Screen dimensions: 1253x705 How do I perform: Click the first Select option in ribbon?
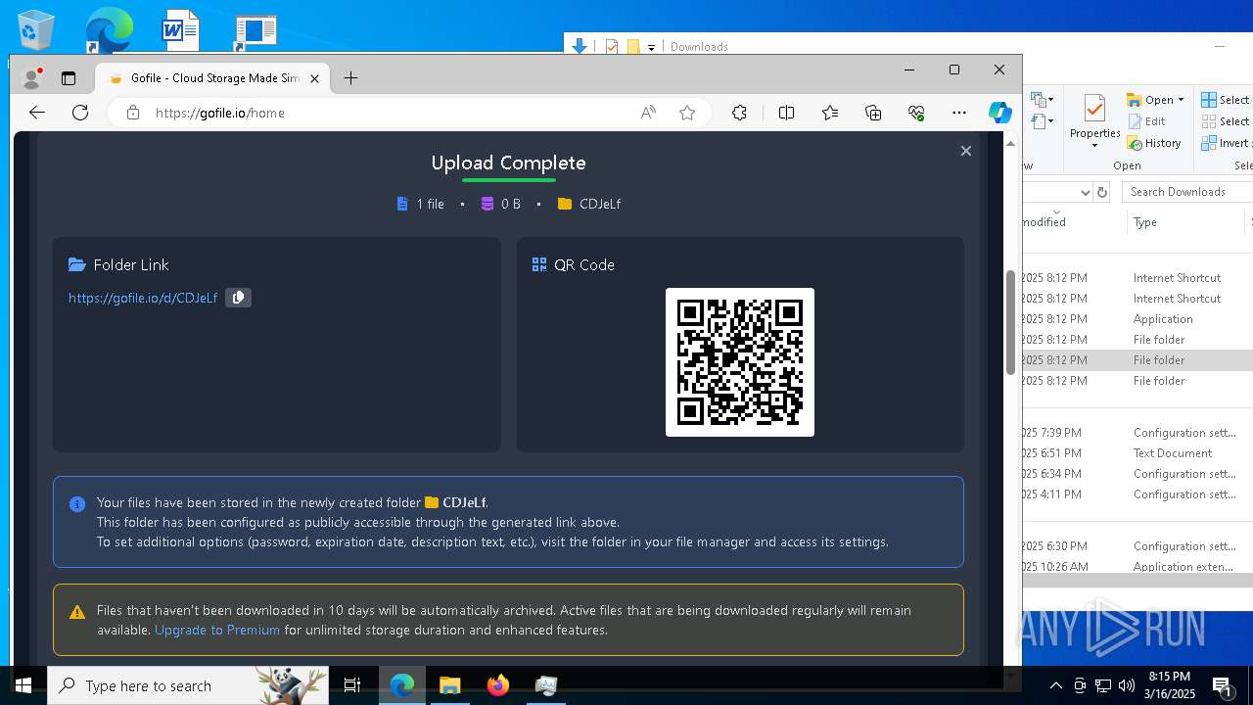[x=1226, y=100]
